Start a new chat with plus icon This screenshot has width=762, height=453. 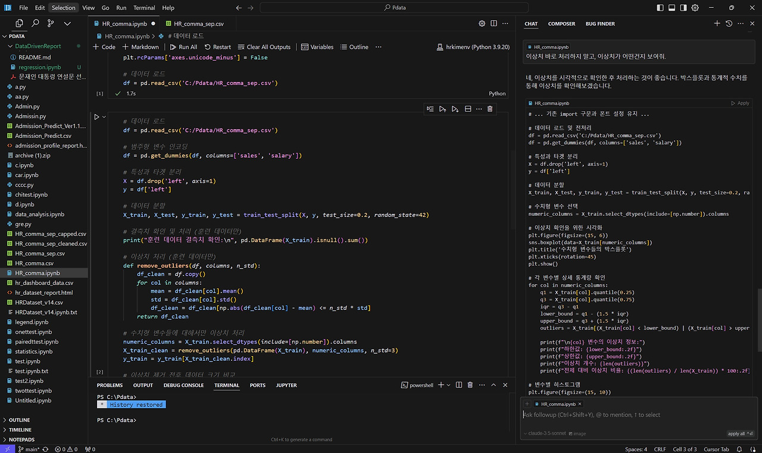click(717, 23)
